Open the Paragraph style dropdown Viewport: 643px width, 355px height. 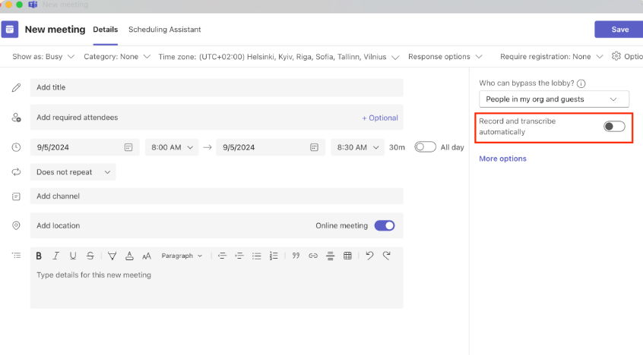pos(182,256)
